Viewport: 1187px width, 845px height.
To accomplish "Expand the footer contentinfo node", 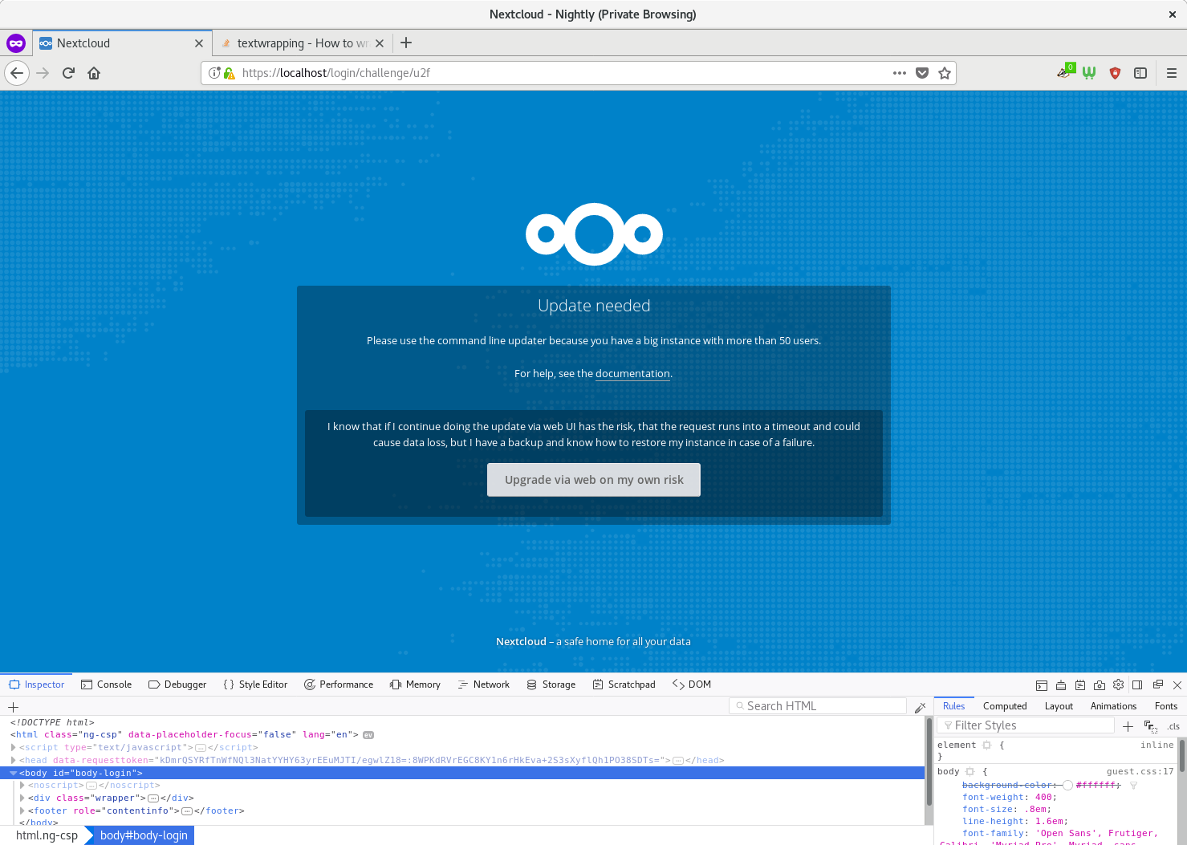I will tap(22, 811).
